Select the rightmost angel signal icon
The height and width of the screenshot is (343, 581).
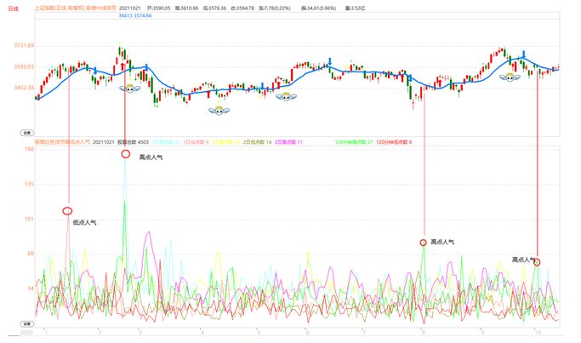click(x=510, y=77)
